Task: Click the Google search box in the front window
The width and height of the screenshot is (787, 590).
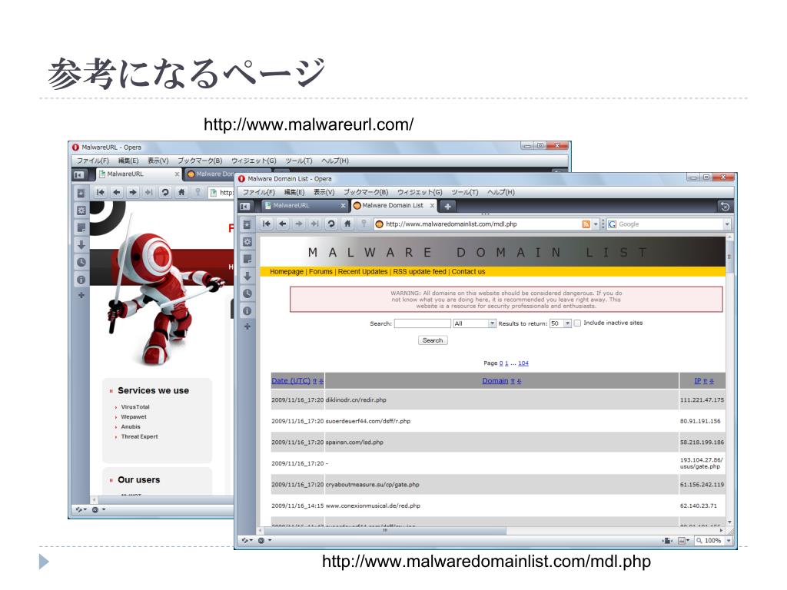Action: pos(665,224)
